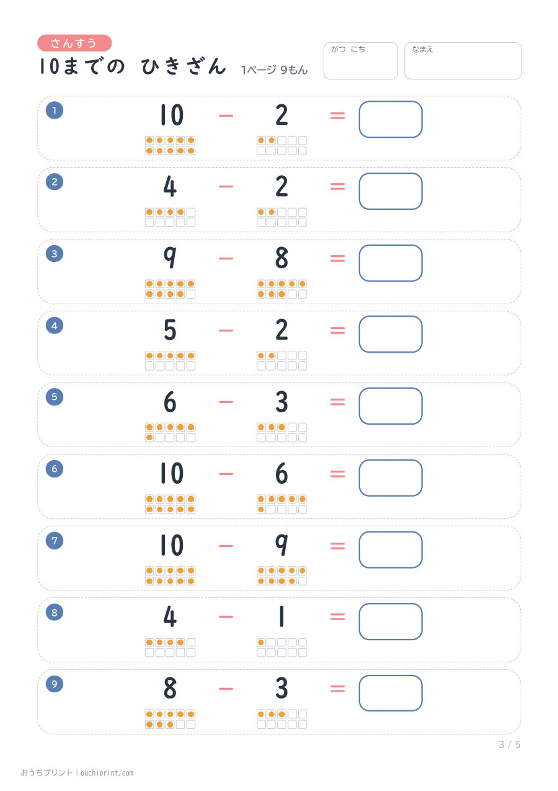Select the answer box for 10 − 2
The height and width of the screenshot is (791, 558).
(391, 119)
